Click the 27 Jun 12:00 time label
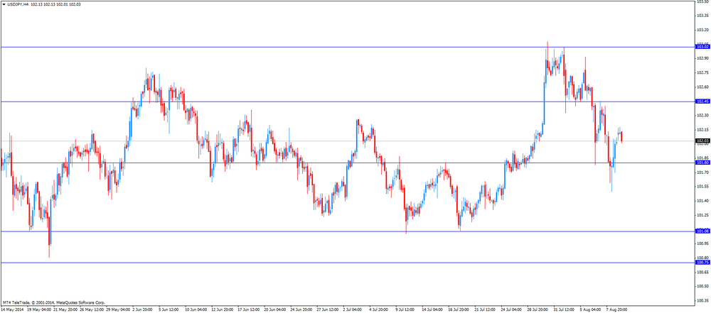This screenshot has width=711, height=313. click(x=328, y=310)
